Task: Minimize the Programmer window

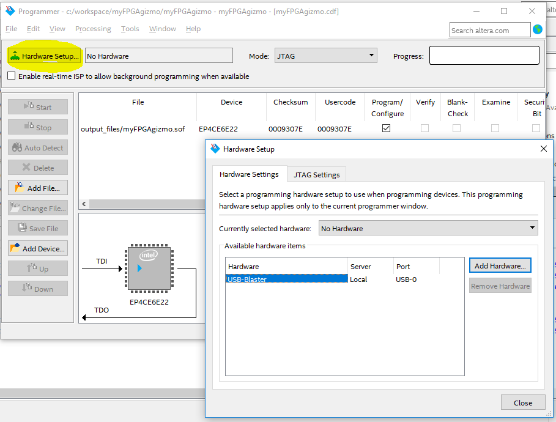Action: [x=476, y=11]
